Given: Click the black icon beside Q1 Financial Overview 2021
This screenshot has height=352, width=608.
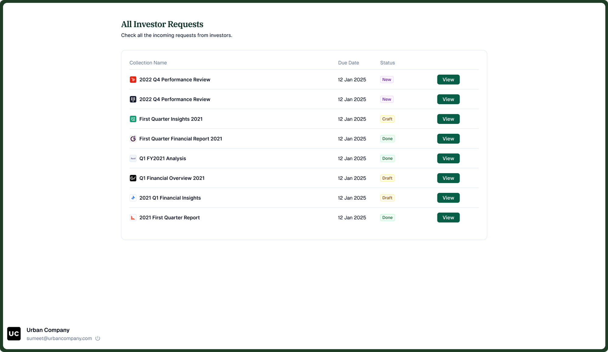Looking at the screenshot, I should [x=133, y=178].
